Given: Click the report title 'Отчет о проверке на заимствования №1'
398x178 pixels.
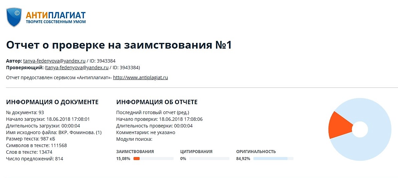Looking at the screenshot, I should coord(119,45).
